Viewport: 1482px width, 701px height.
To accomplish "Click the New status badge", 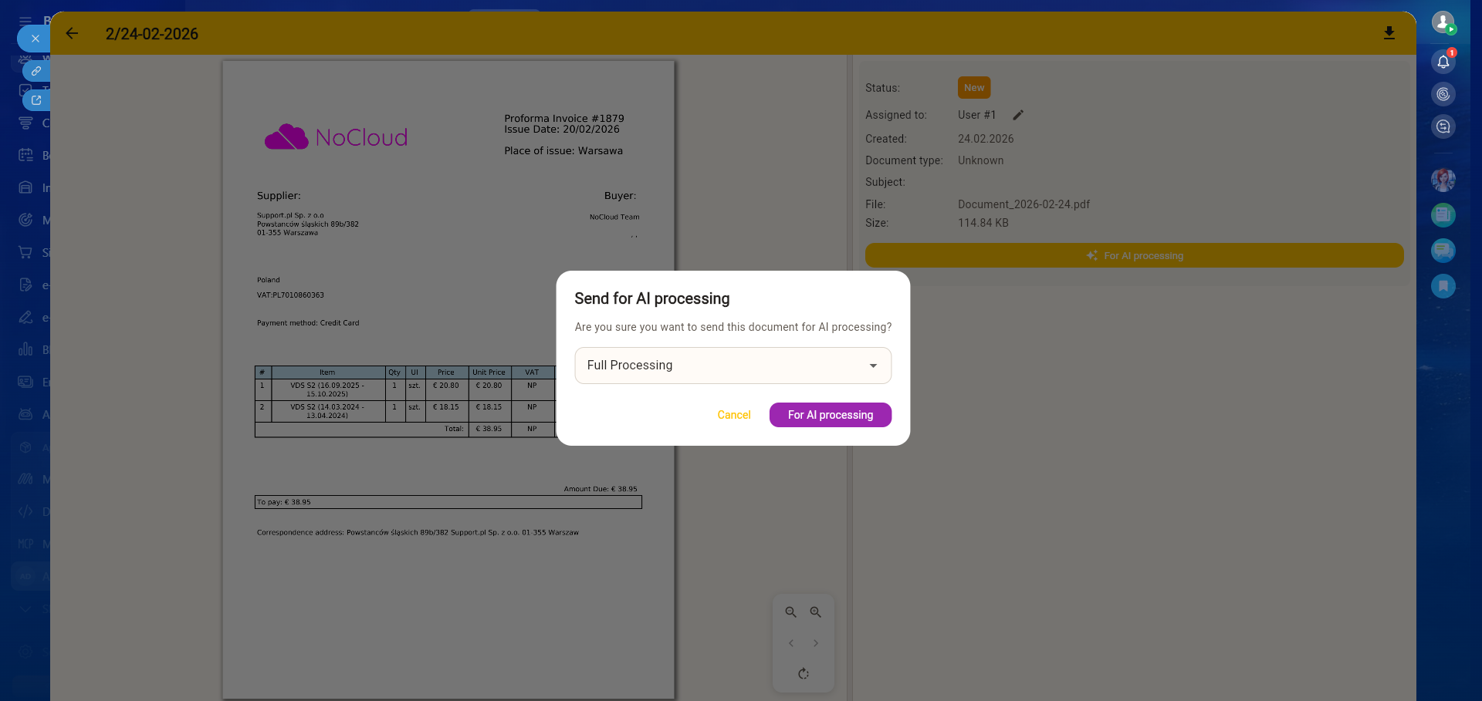I will click(x=973, y=88).
